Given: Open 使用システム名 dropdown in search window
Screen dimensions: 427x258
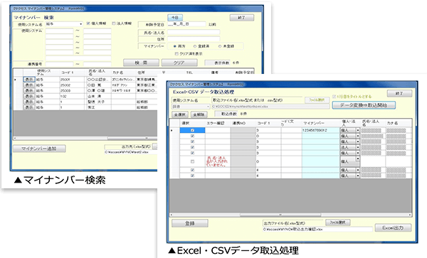Looking at the screenshot, I should click(x=81, y=24).
